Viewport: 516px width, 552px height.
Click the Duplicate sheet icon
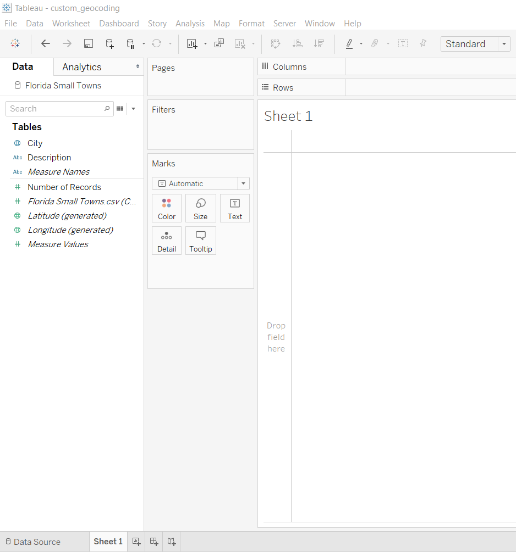point(219,43)
